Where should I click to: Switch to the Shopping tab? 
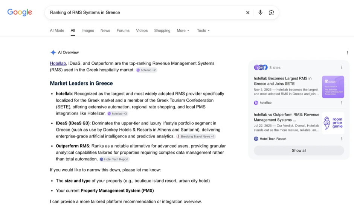(162, 31)
